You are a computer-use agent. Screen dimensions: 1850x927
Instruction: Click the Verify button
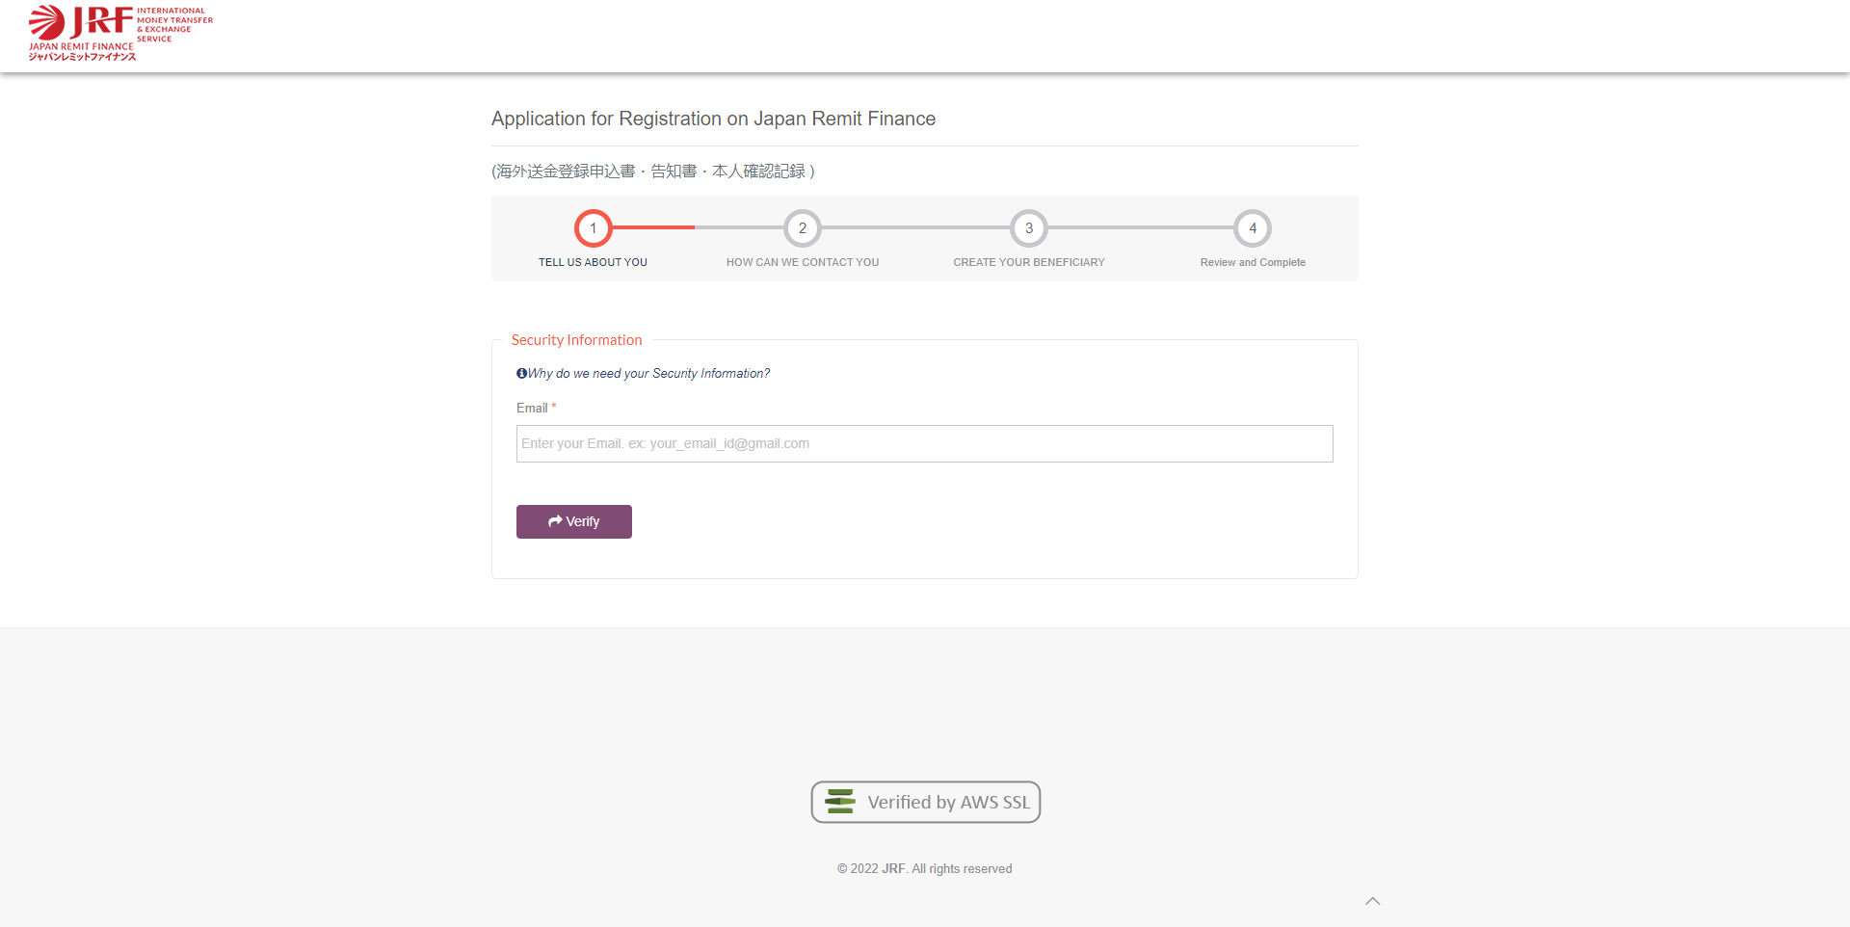tap(574, 521)
